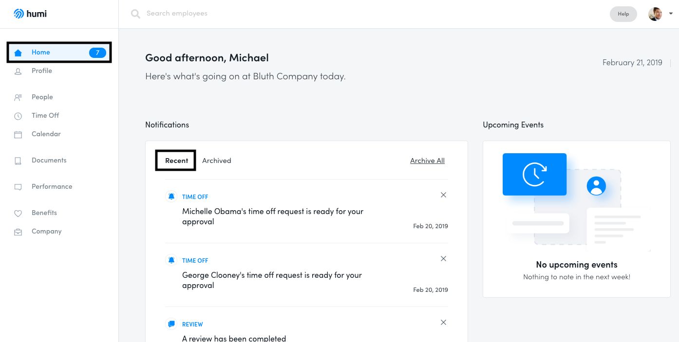Click bell icon of George Clooney notification
This screenshot has height=342, width=679.
click(171, 260)
